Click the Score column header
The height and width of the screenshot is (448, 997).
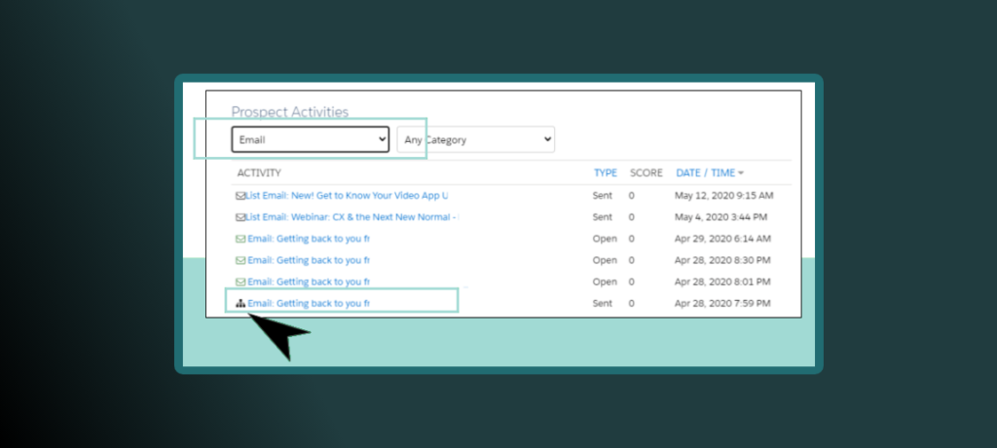(646, 172)
